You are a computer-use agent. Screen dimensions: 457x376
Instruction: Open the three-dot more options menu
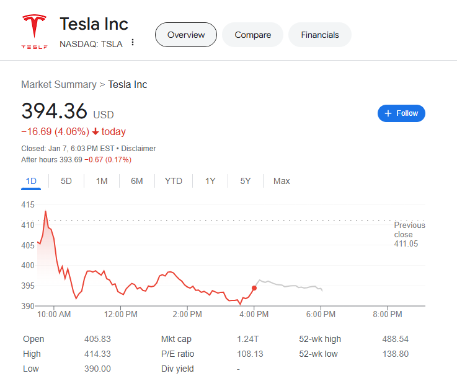click(133, 43)
